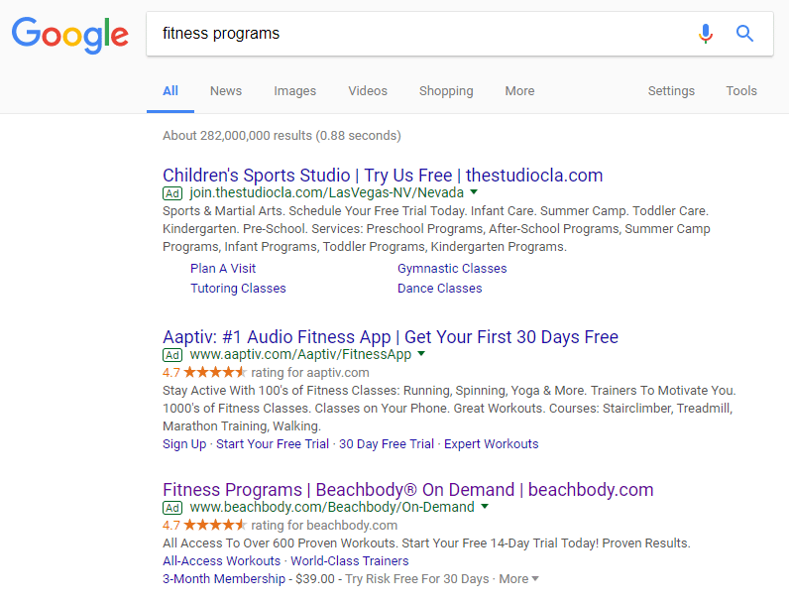Screen dimensions: 789x603
Task: Open the Images results tab
Action: click(x=295, y=91)
